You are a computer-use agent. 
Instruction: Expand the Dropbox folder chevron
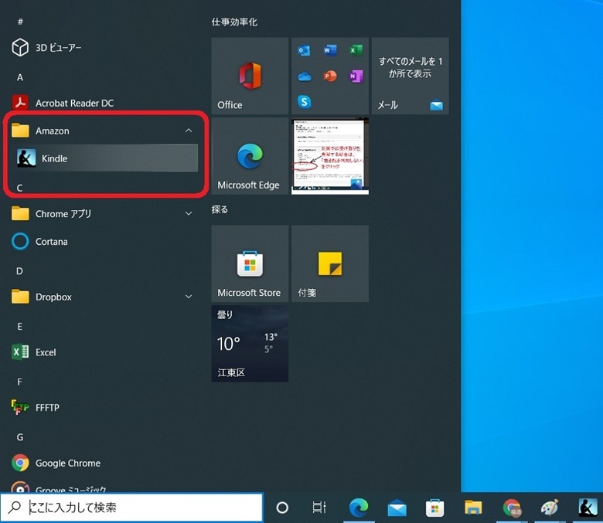pyautogui.click(x=189, y=297)
